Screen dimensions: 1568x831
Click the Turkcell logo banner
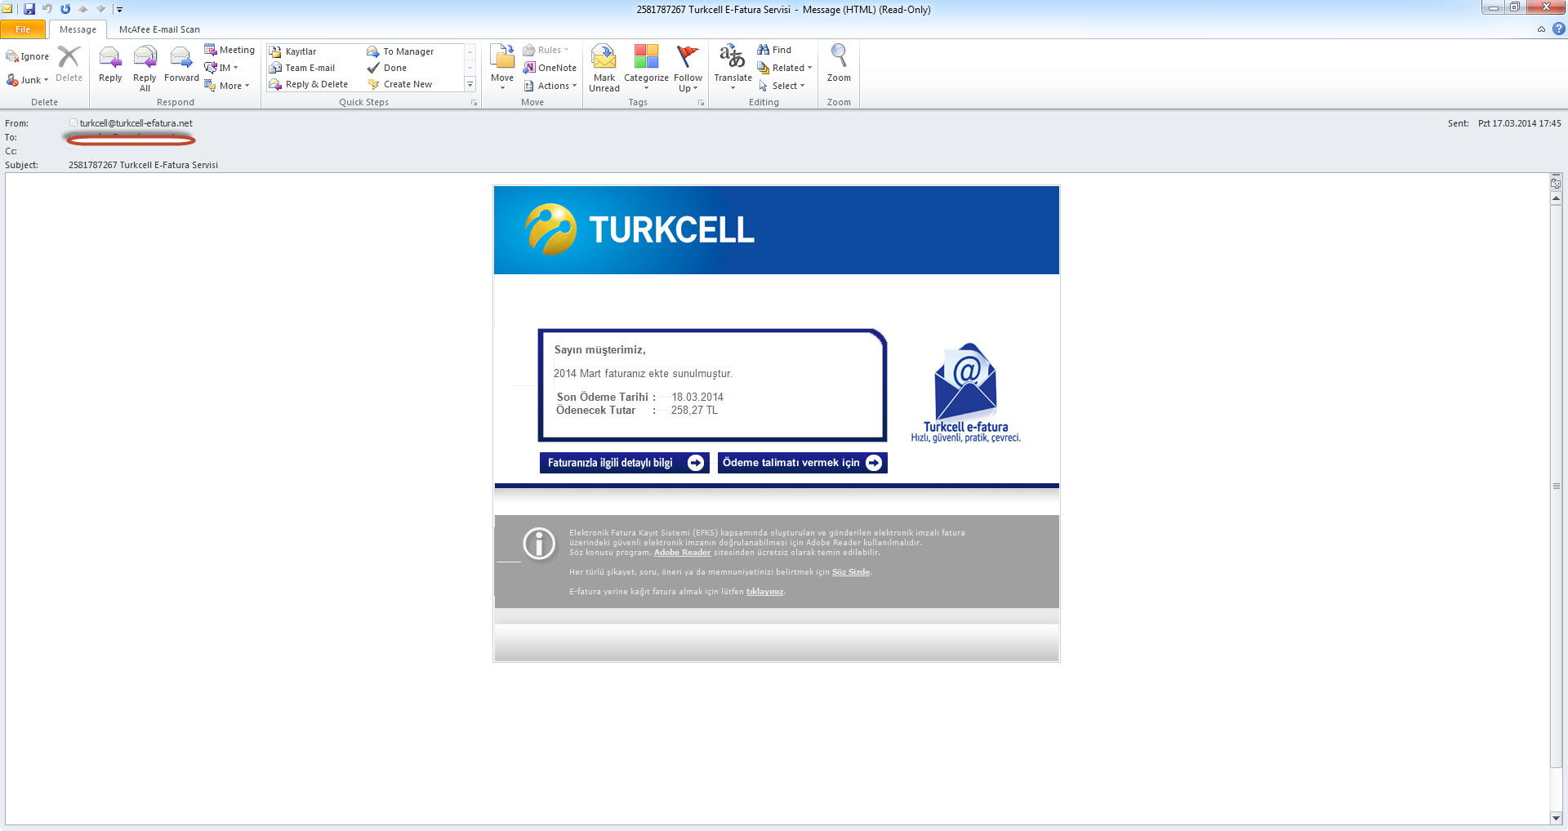(777, 230)
